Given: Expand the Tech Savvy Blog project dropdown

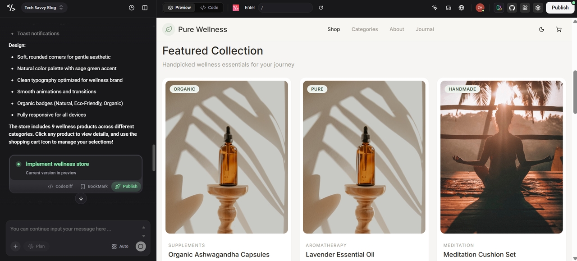Looking at the screenshot, I should [44, 8].
